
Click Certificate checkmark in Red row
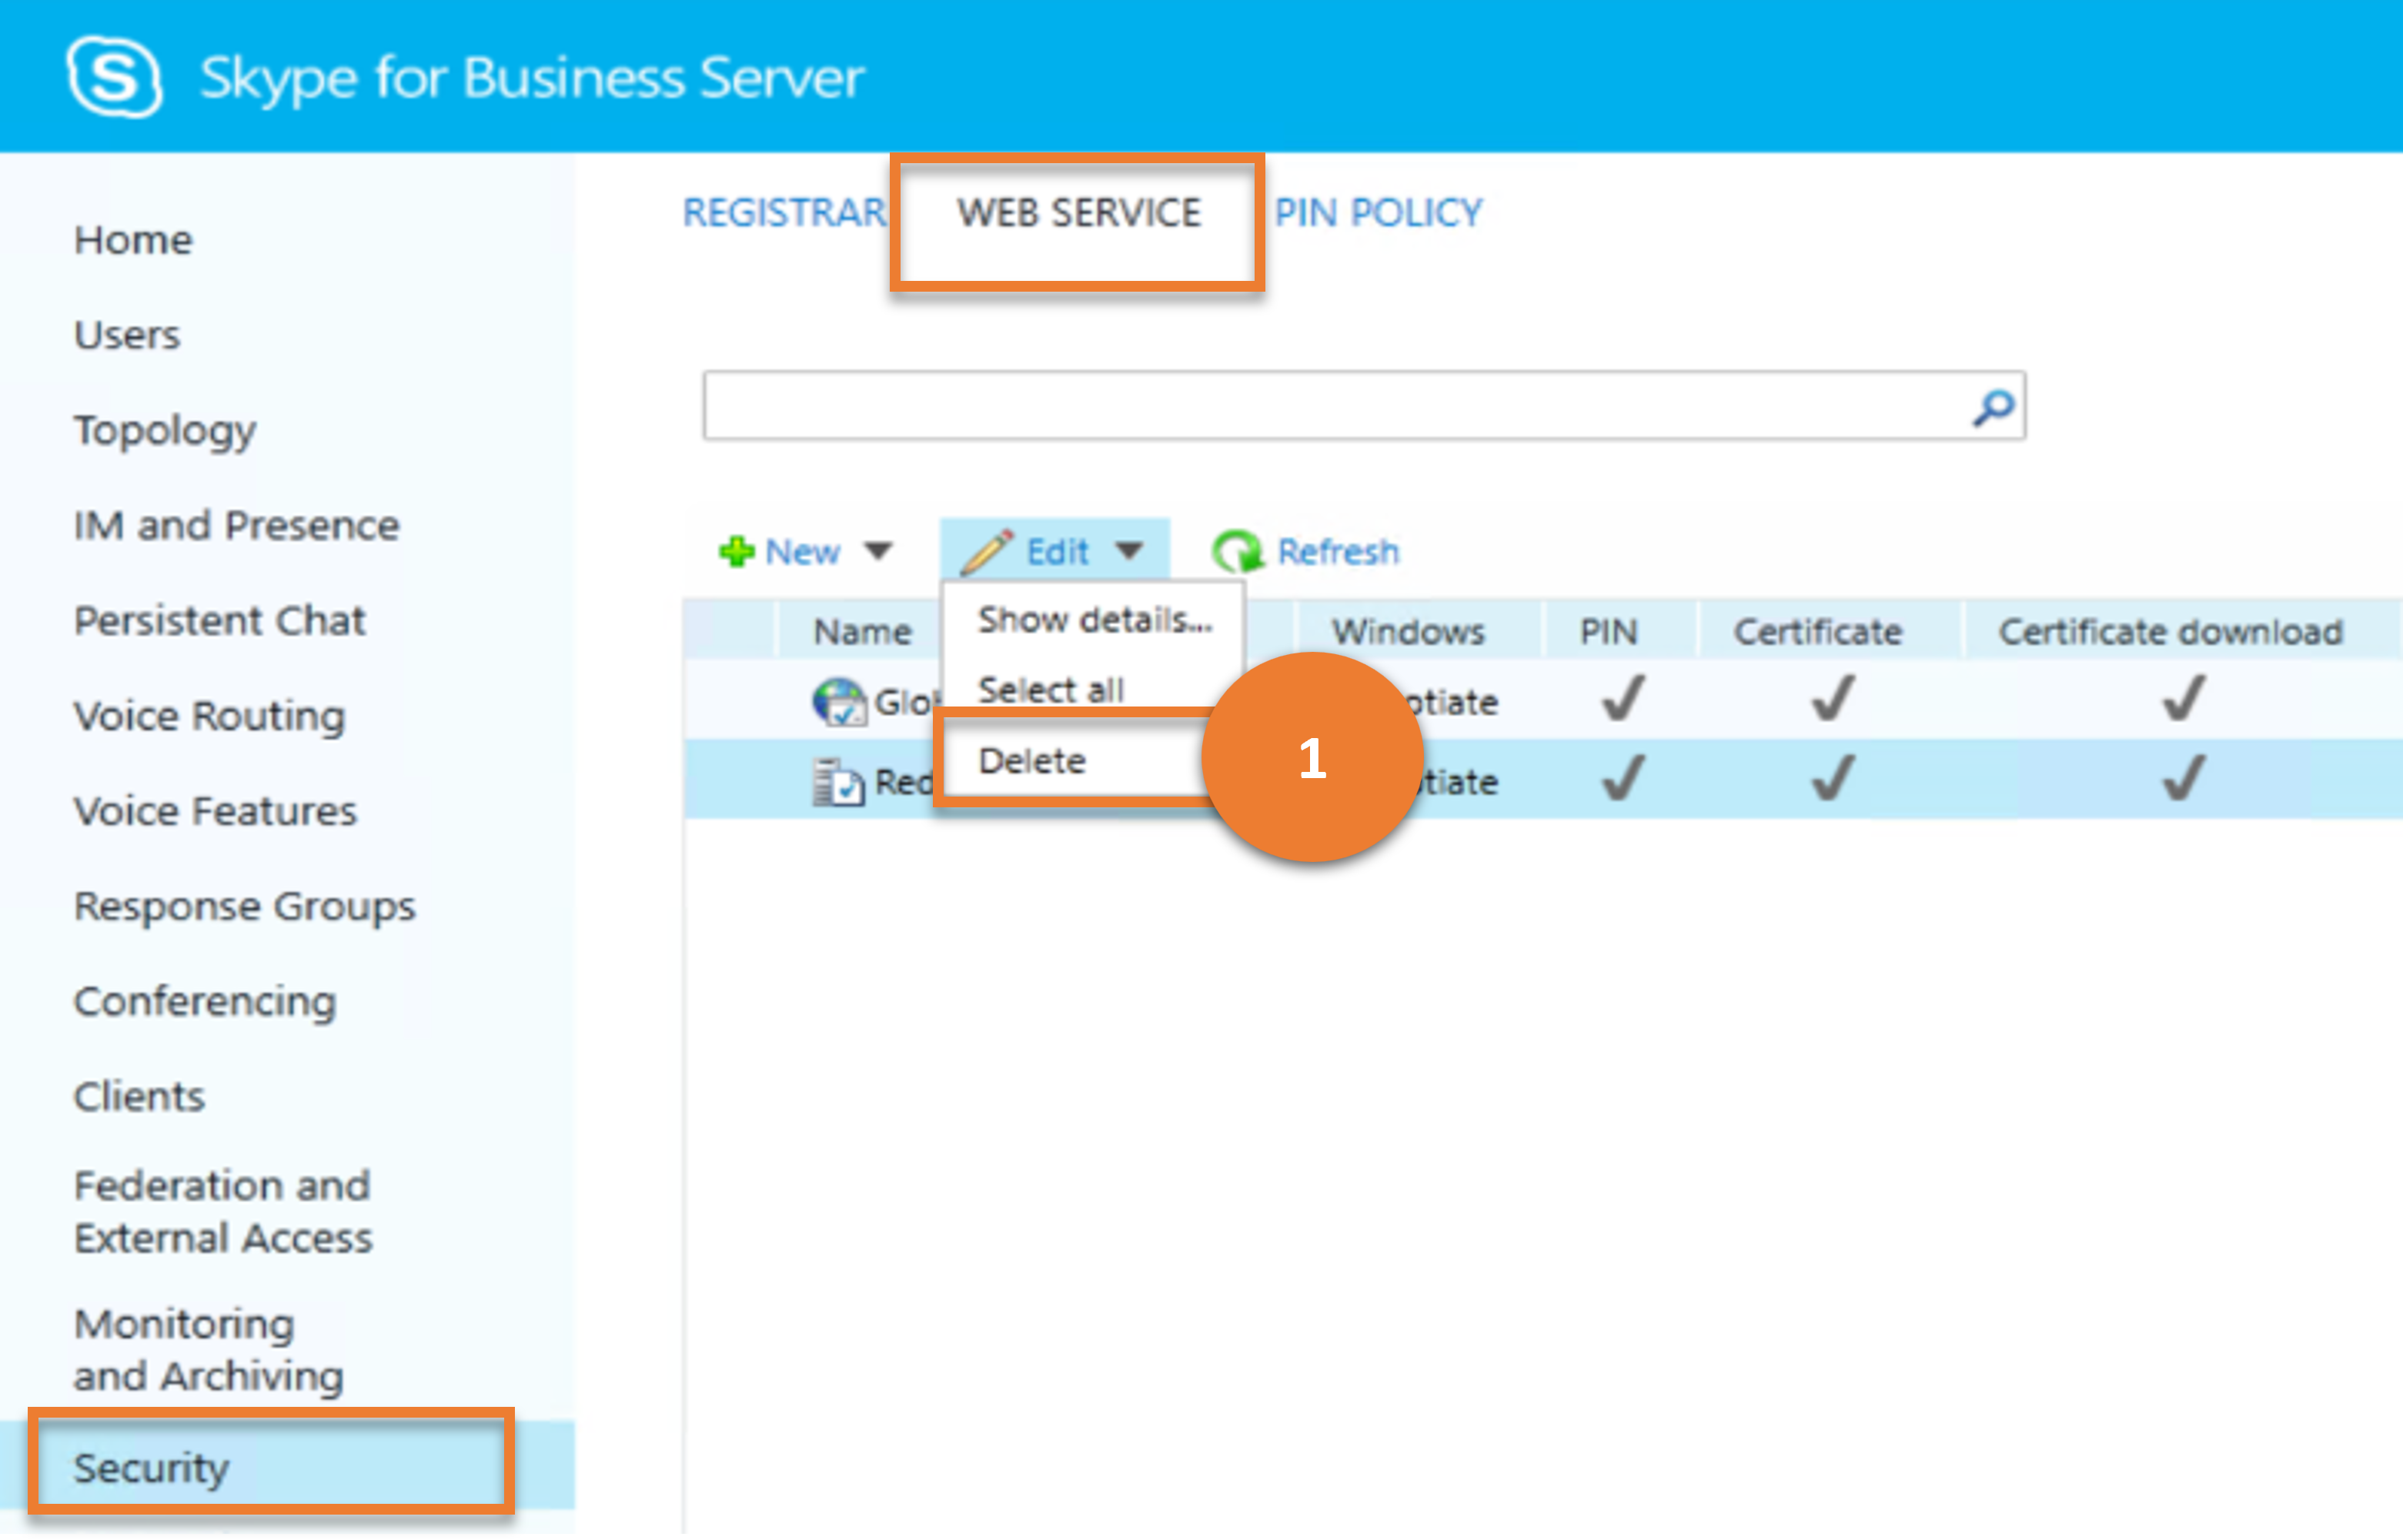point(1832,779)
